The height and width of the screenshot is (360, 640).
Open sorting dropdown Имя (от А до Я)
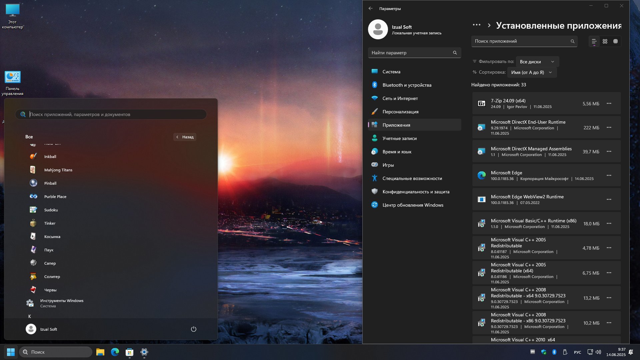(x=532, y=72)
